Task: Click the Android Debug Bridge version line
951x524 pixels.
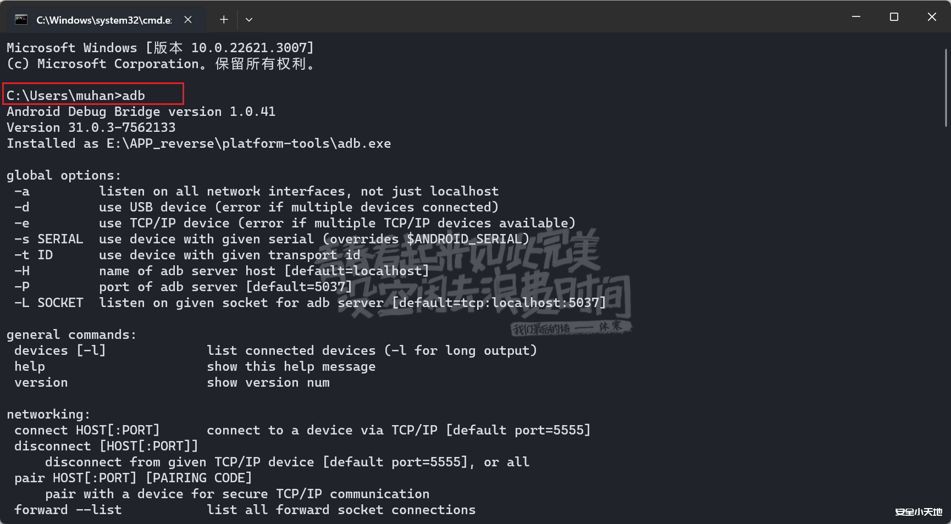Action: tap(141, 112)
